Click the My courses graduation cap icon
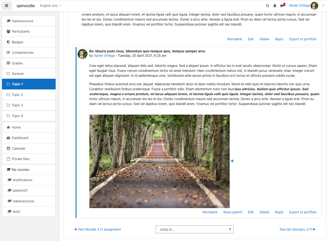327x241 pixels. click(x=8, y=170)
